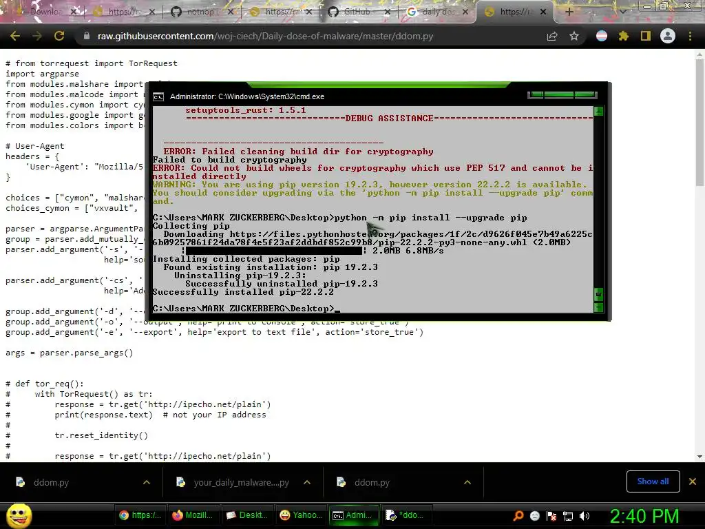Click the URL in the address bar
Screen dimensions: 705x529
point(265,36)
